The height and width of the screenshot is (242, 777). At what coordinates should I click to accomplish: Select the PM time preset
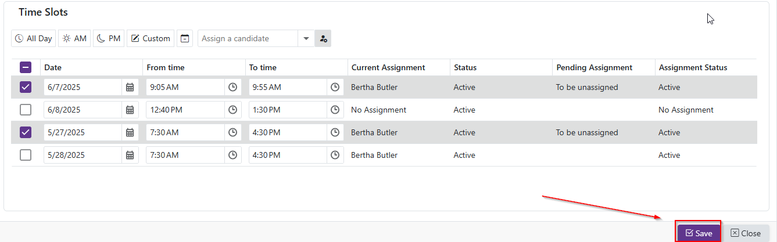[109, 38]
